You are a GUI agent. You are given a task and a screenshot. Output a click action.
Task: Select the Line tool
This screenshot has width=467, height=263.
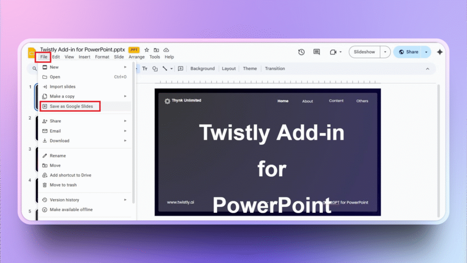[x=164, y=68]
